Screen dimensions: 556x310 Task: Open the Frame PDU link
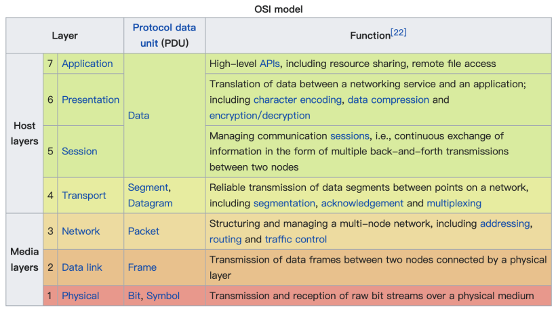[142, 267]
